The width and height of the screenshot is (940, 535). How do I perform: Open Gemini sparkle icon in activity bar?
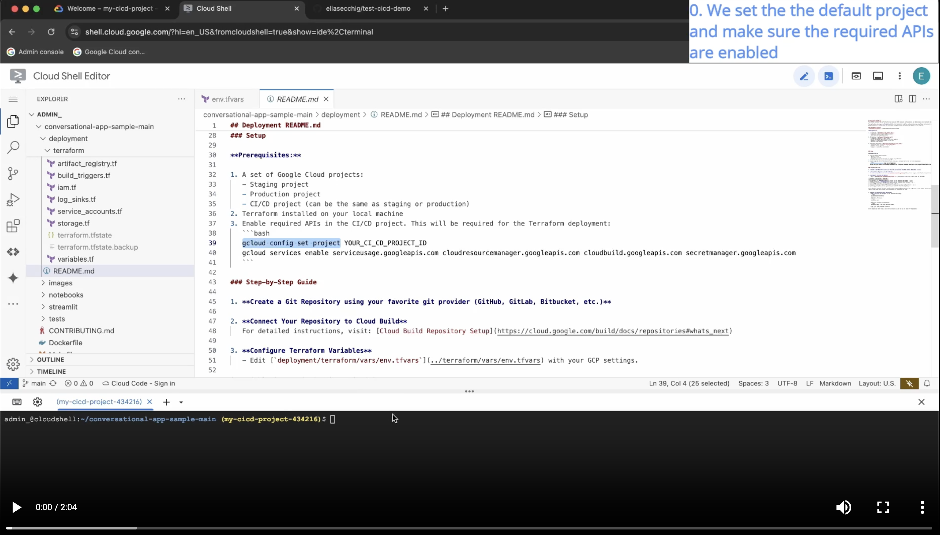13,278
